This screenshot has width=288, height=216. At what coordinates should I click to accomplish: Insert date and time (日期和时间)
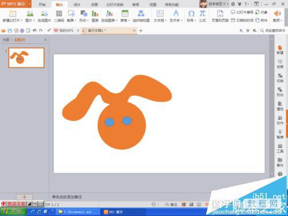click(242, 20)
